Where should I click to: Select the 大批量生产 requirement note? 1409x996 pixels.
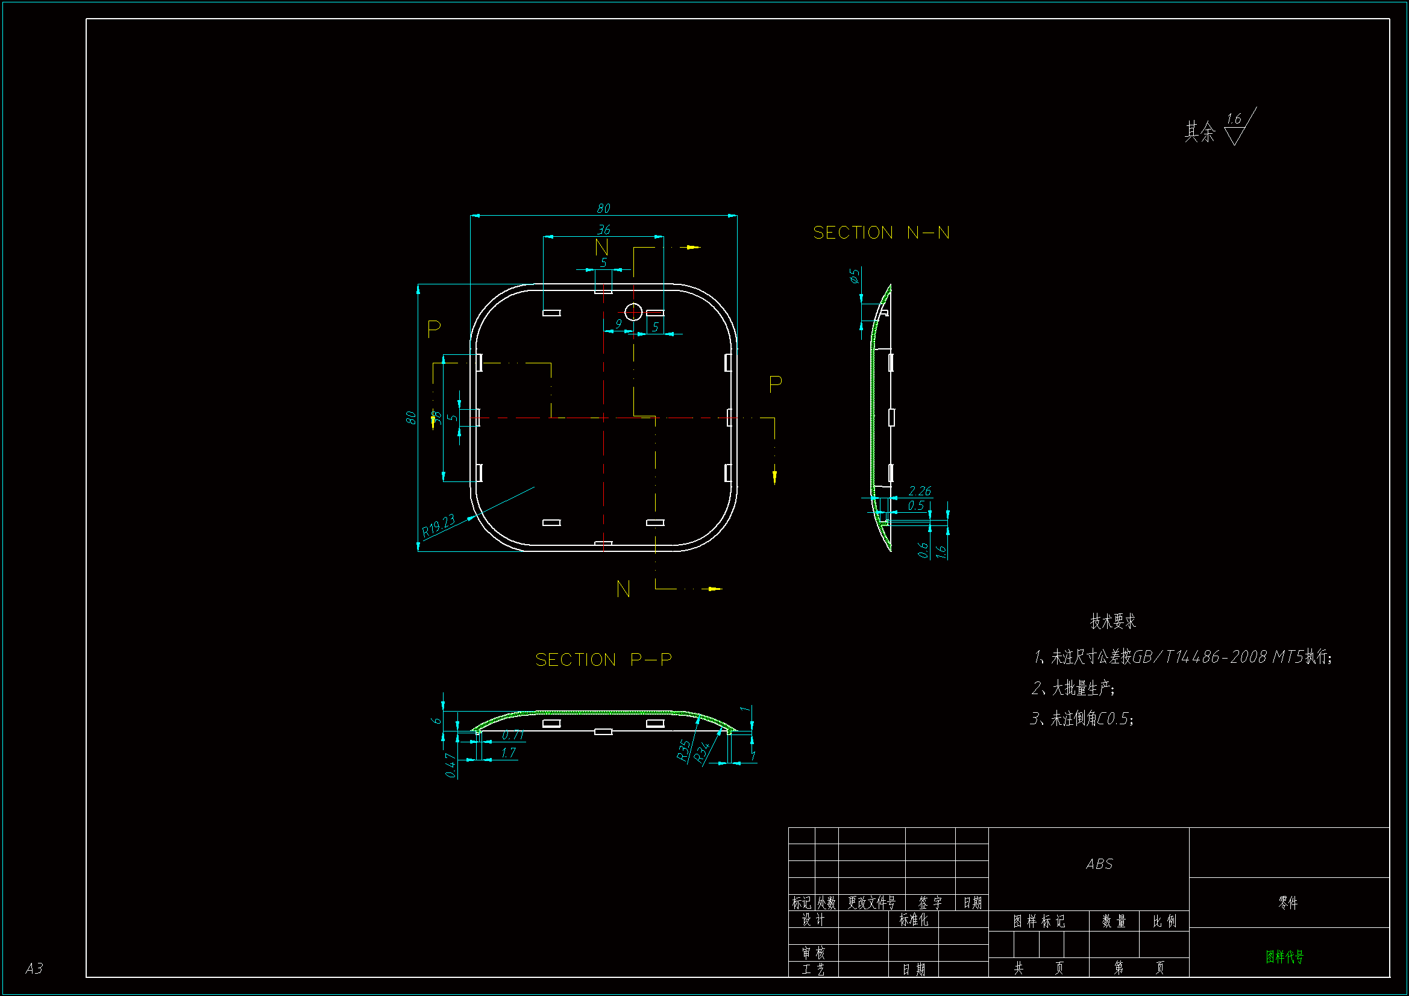(1073, 688)
